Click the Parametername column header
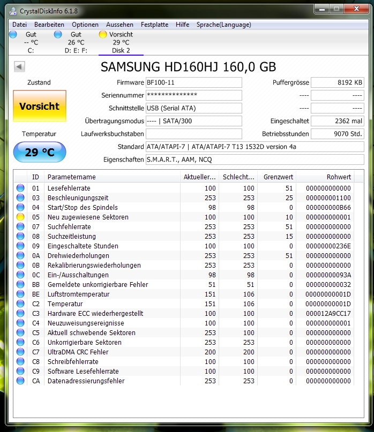The width and height of the screenshot is (374, 432). pyautogui.click(x=112, y=177)
